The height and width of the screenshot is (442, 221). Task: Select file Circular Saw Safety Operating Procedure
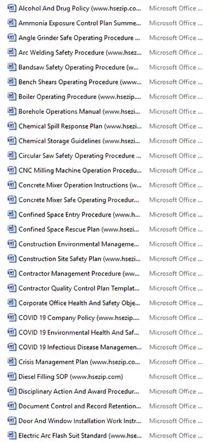(x=80, y=155)
